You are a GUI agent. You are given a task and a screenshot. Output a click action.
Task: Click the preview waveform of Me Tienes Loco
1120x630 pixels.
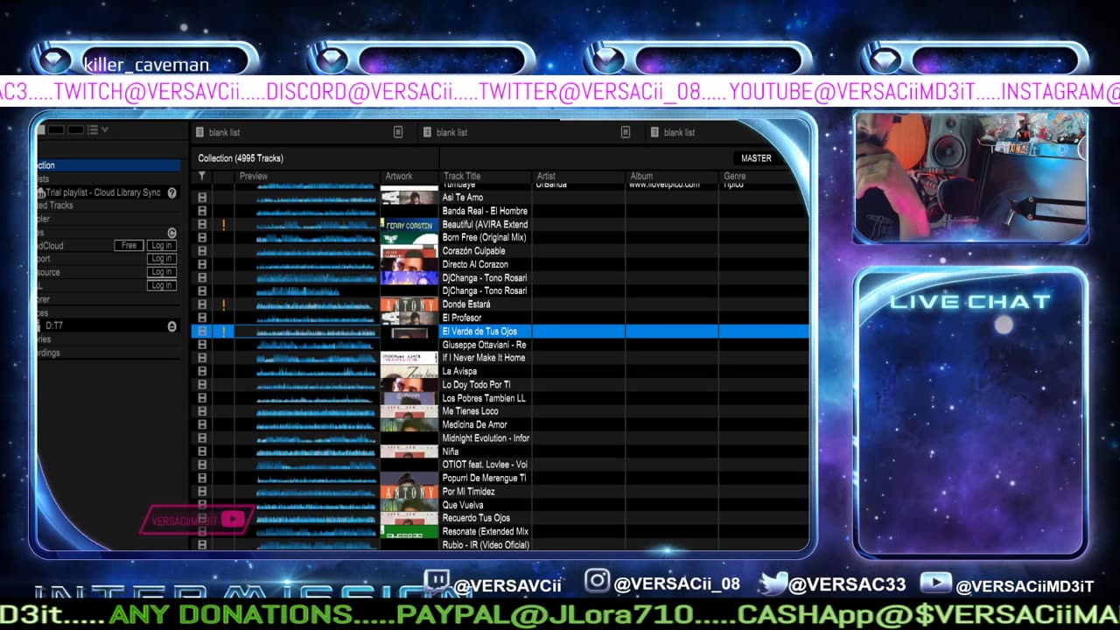click(x=316, y=411)
